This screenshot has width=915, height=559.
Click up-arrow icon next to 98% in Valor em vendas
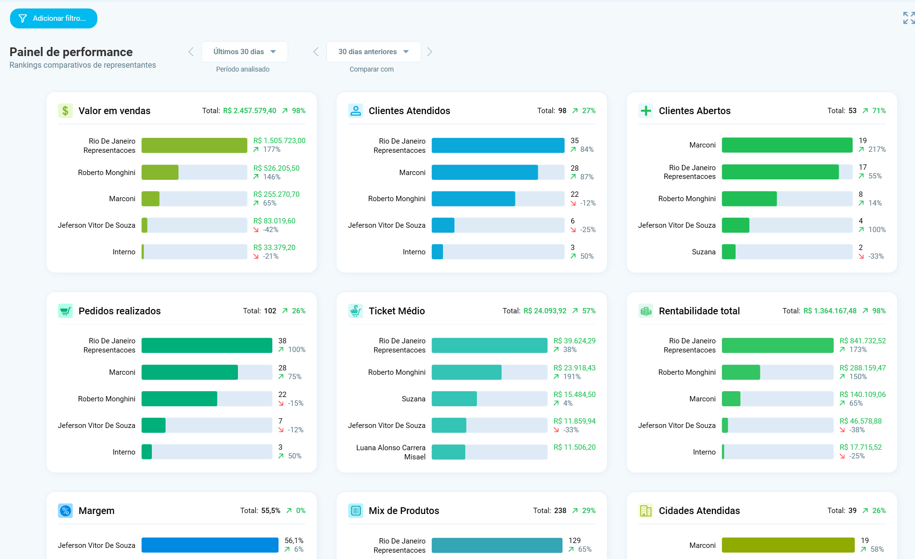click(285, 111)
